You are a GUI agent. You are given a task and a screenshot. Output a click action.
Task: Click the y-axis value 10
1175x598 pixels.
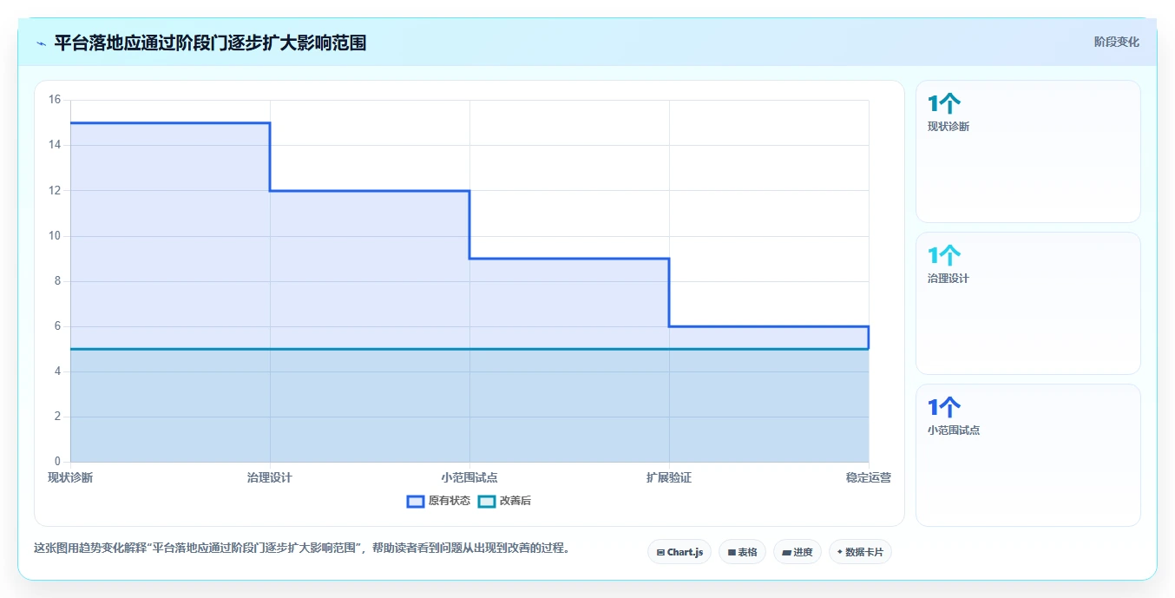[x=55, y=236]
